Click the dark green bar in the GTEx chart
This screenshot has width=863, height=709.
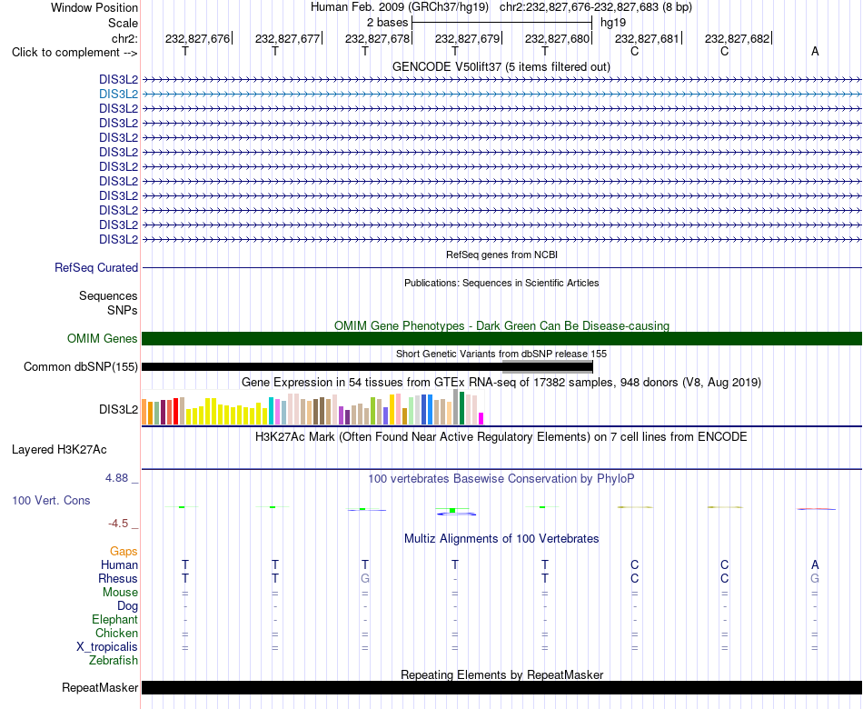tap(461, 408)
